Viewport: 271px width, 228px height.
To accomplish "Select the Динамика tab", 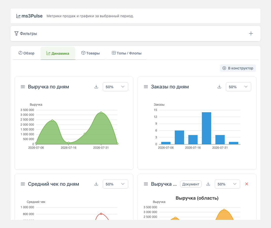I will pyautogui.click(x=58, y=53).
